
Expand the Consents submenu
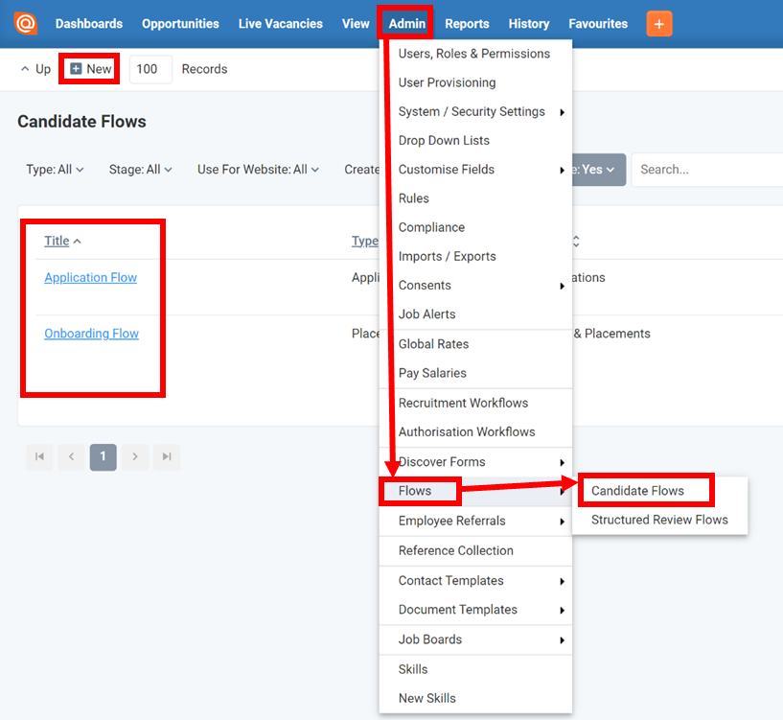(x=425, y=285)
